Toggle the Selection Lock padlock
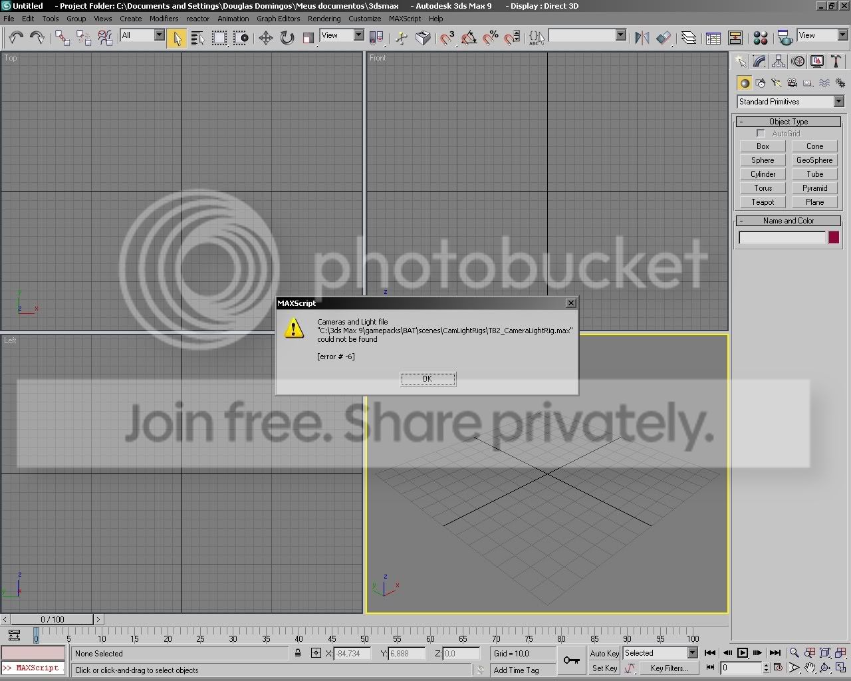 298,654
